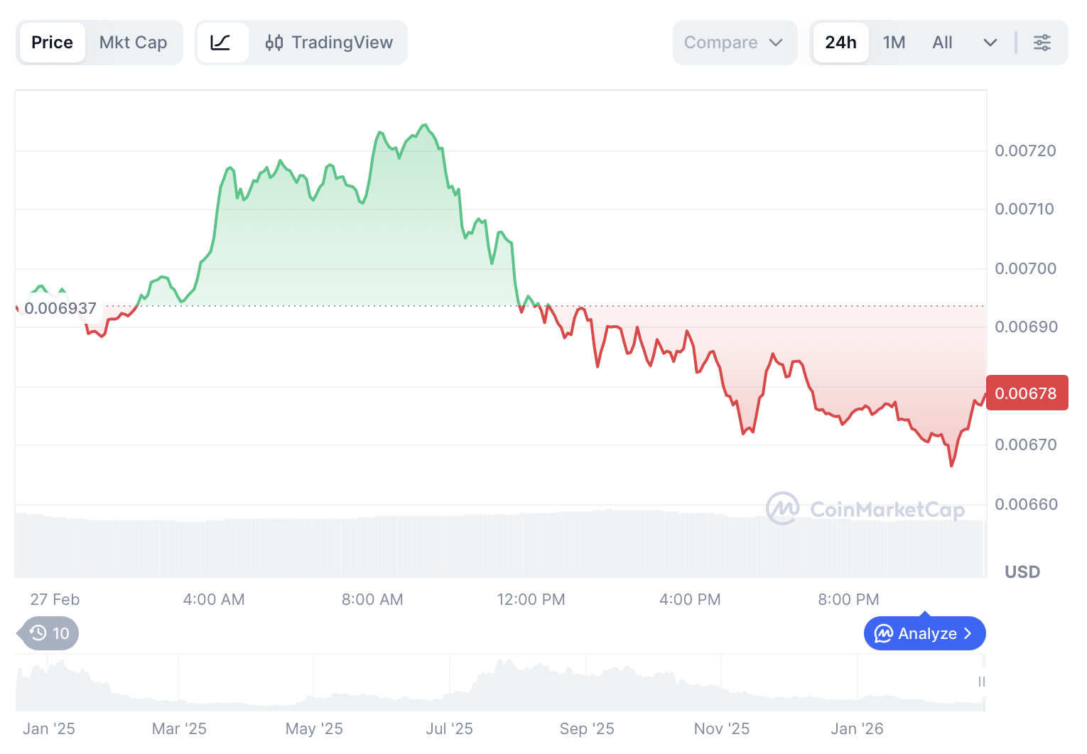Switch chart to Mkt Cap
This screenshot has height=754, width=1087.
pyautogui.click(x=133, y=43)
